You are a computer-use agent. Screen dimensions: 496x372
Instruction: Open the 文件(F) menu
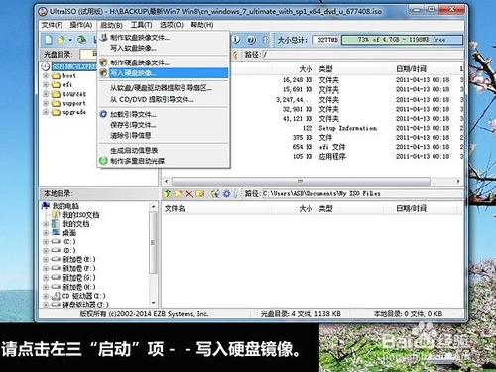point(52,25)
